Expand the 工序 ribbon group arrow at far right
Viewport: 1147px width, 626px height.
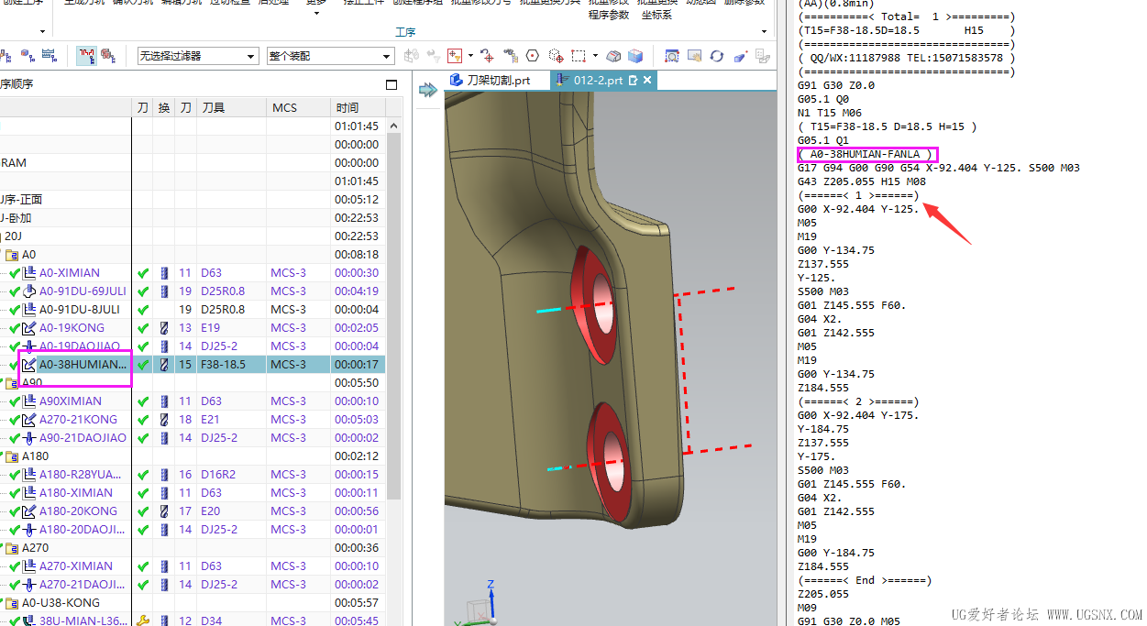764,31
